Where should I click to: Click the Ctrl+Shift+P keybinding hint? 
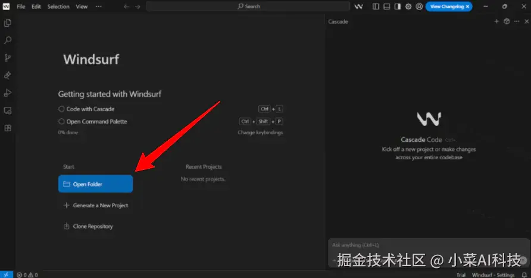tap(261, 121)
